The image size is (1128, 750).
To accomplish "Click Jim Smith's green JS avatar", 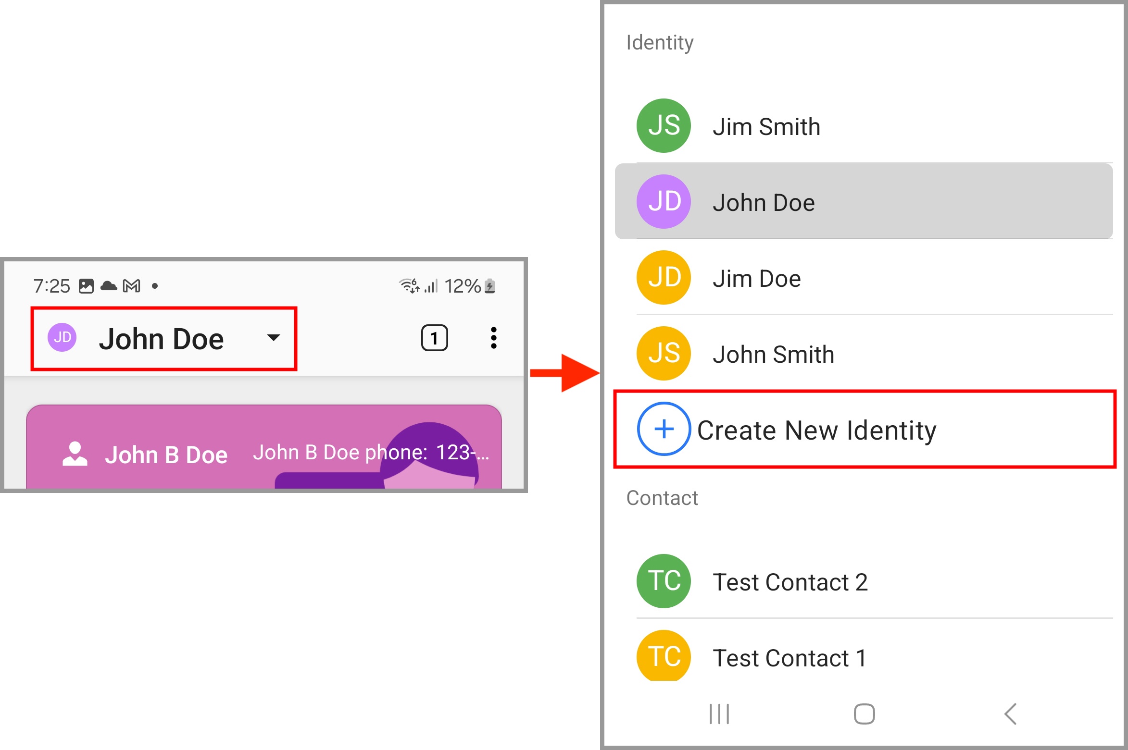I will point(663,125).
